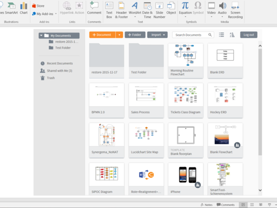Image resolution: width=277 pixels, height=208 pixels.
Task: Open Comments pane in status bar
Action: (x=226, y=205)
